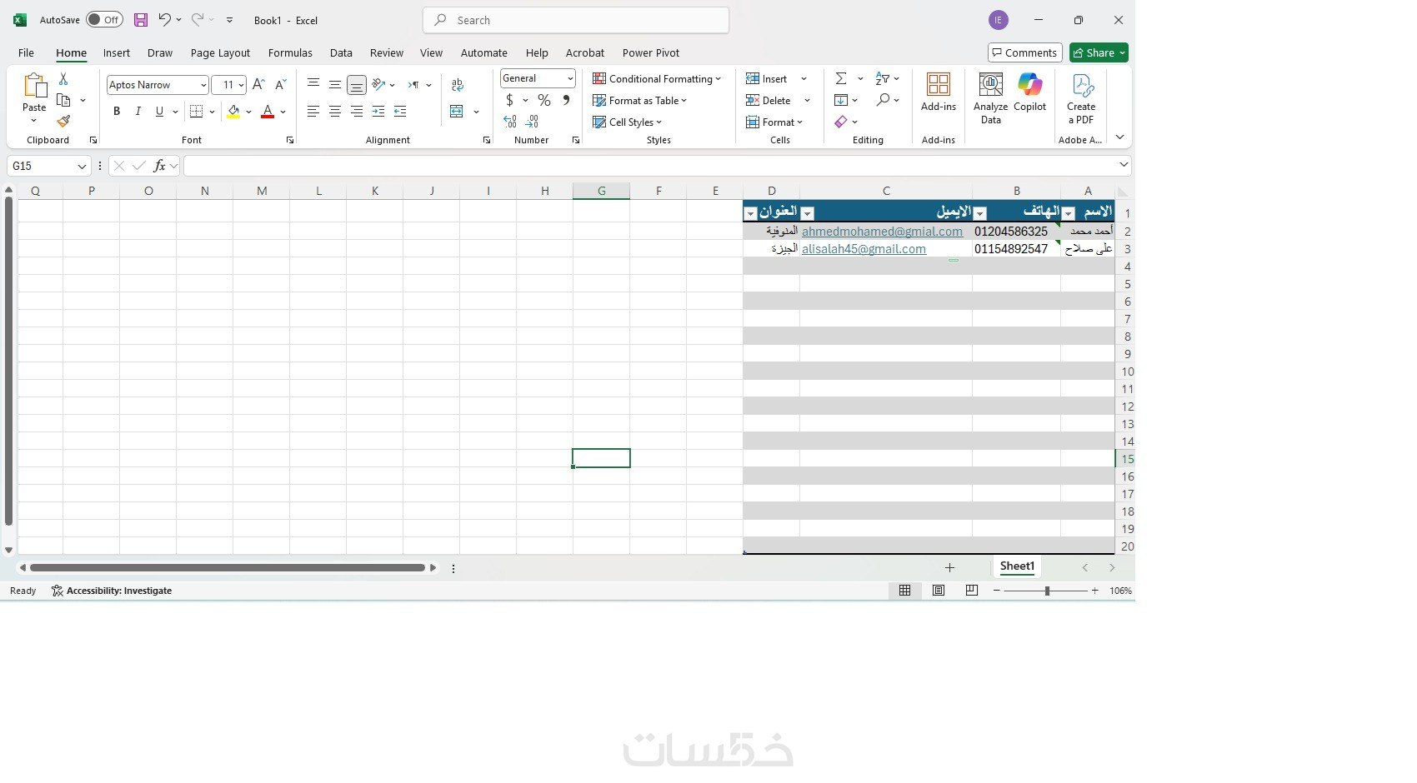Toggle AutoSave off or on
The width and height of the screenshot is (1417, 783).
point(103,19)
